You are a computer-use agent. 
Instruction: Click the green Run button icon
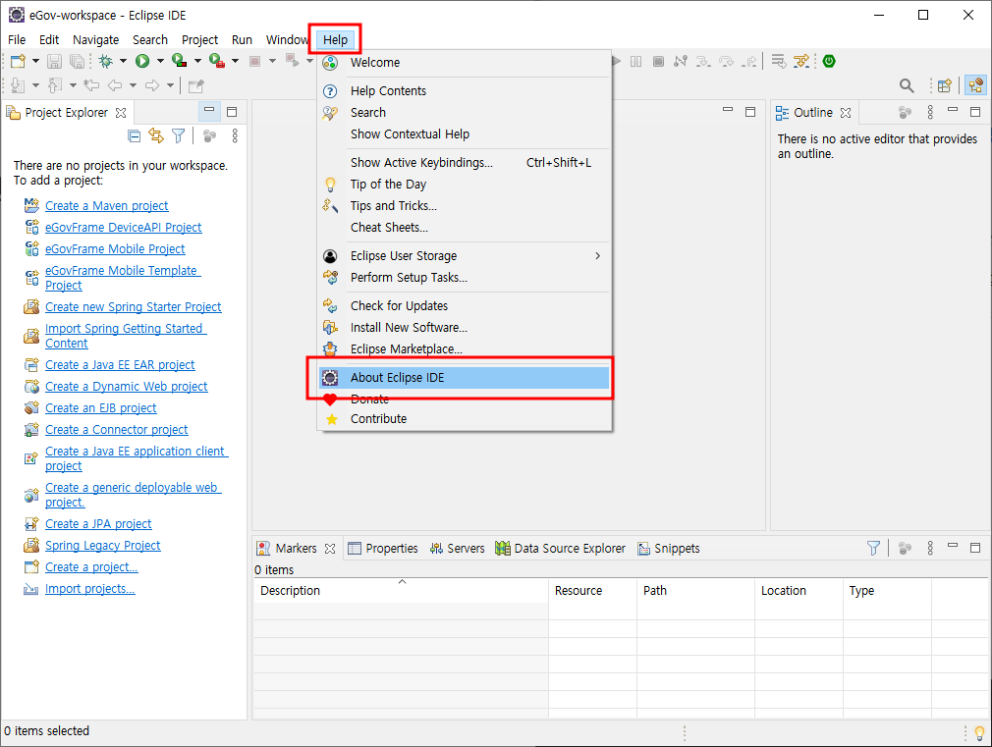142,62
